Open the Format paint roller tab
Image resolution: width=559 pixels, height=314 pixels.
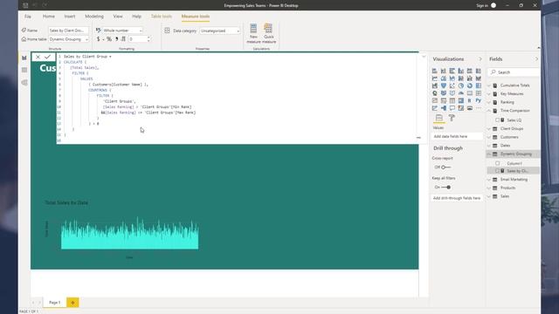click(452, 118)
